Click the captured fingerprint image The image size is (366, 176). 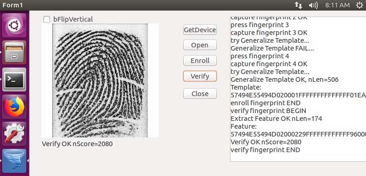click(x=100, y=80)
